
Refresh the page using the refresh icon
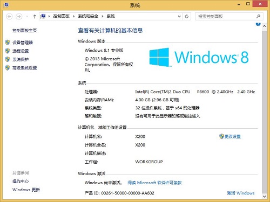(187, 17)
